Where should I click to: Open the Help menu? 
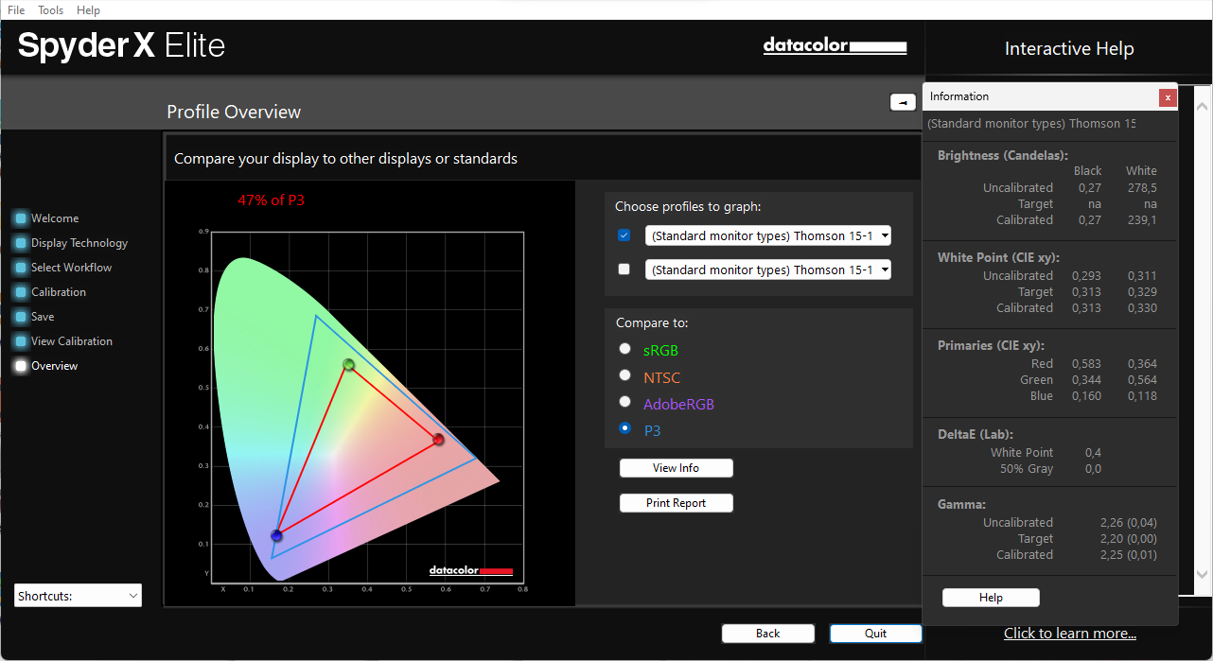[88, 9]
